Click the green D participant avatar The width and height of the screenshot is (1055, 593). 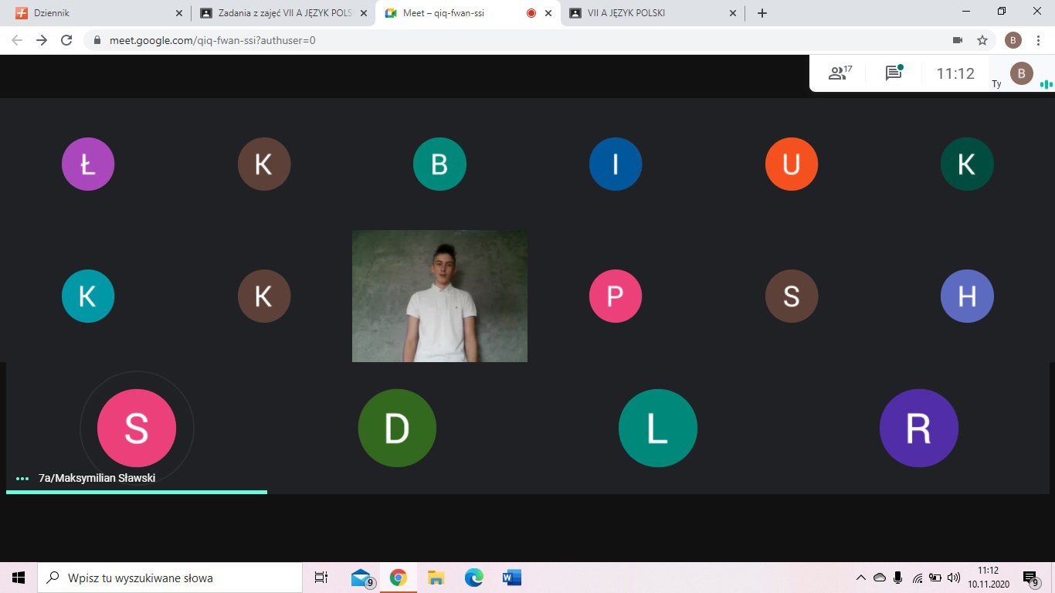[x=397, y=428]
